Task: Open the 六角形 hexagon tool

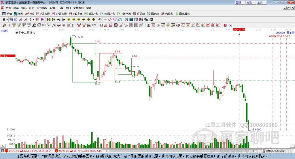Action: pos(167,14)
